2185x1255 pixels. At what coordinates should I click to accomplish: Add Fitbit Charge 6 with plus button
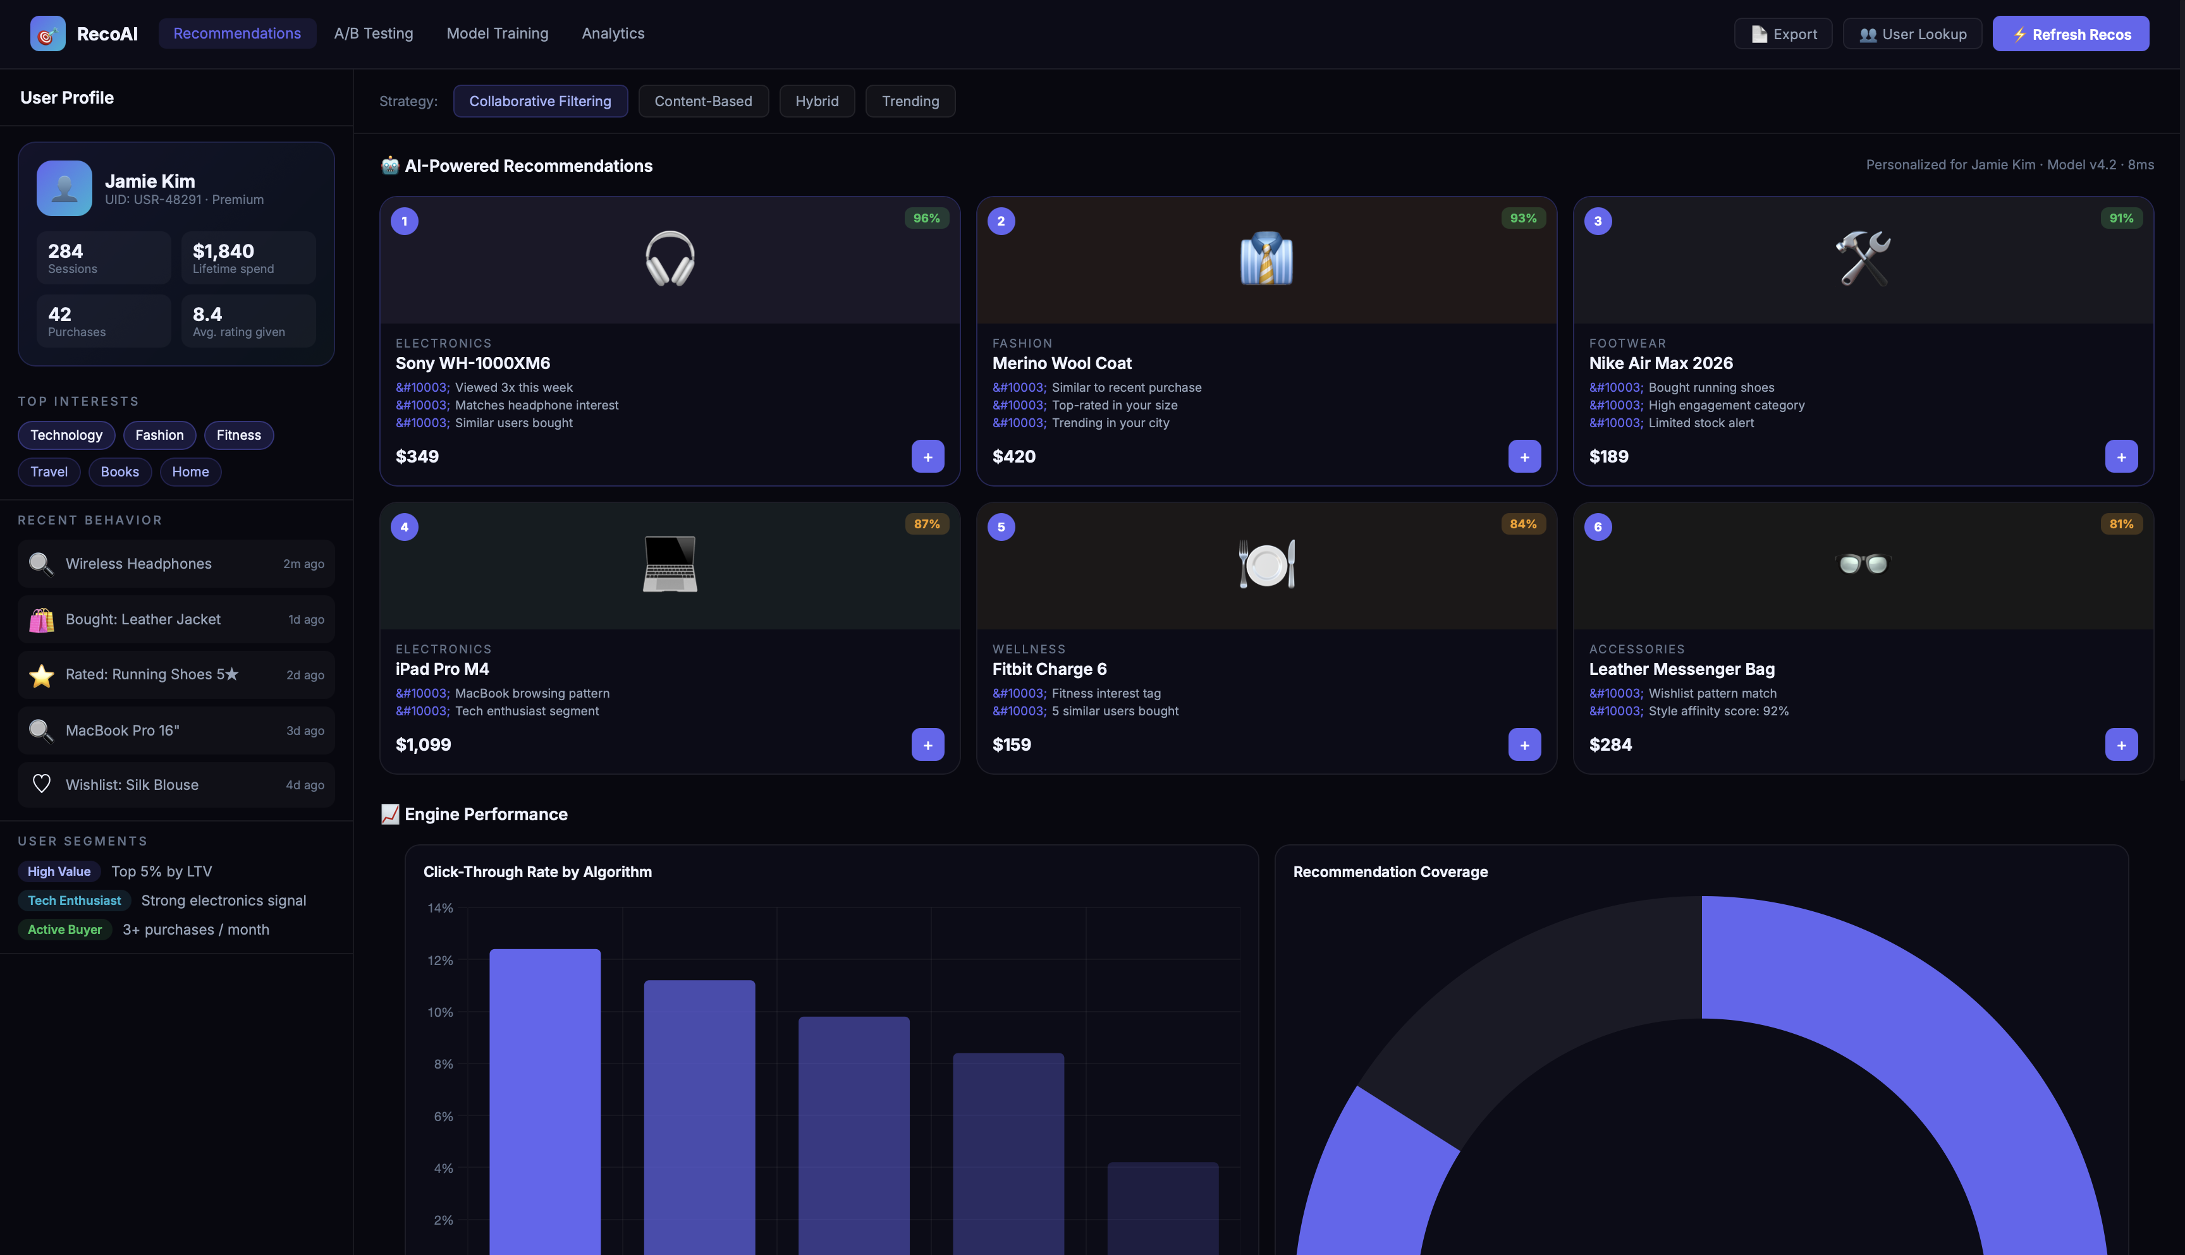click(x=1524, y=745)
